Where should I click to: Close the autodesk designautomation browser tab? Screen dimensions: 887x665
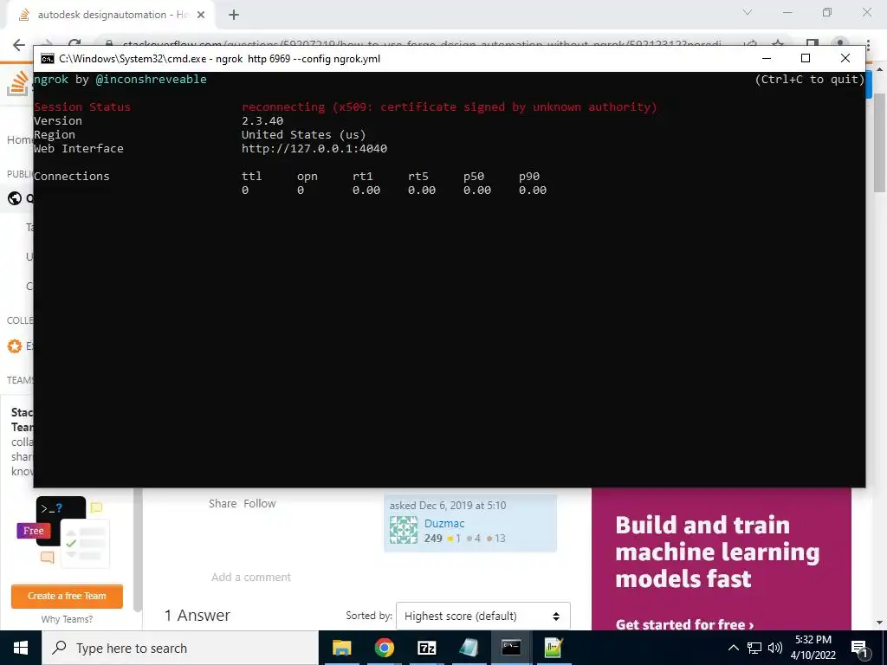pos(201,15)
